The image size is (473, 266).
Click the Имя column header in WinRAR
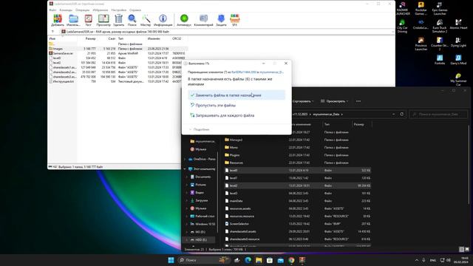click(x=62, y=38)
